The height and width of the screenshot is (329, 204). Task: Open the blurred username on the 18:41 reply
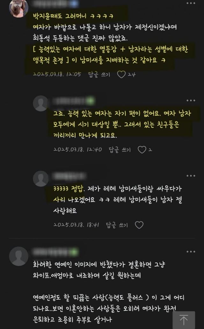tap(69, 176)
